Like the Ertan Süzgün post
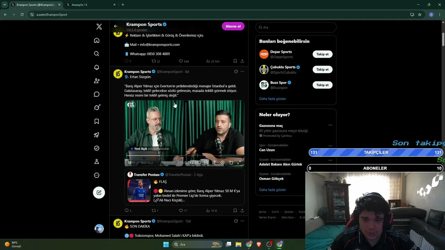This screenshot has width=445, height=250. pos(181,210)
